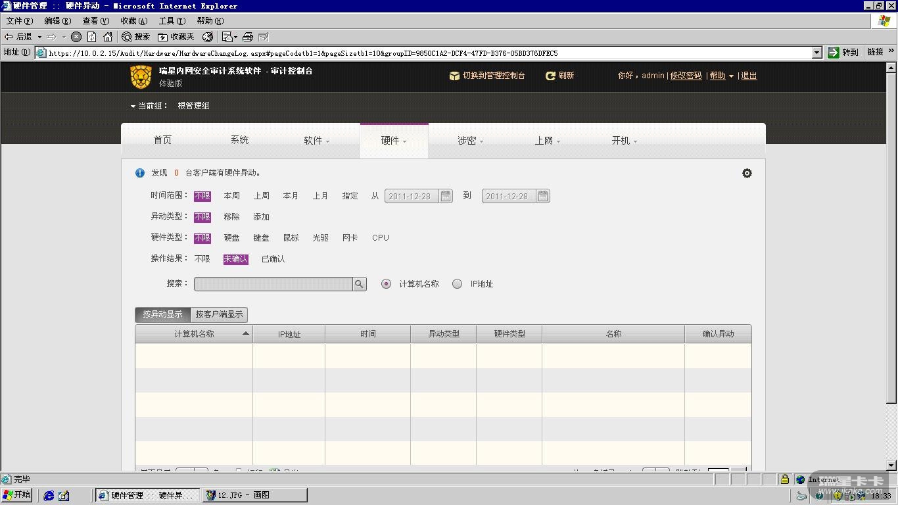898x505 pixels.
Task: Click the 搜索 text input field
Action: click(273, 284)
